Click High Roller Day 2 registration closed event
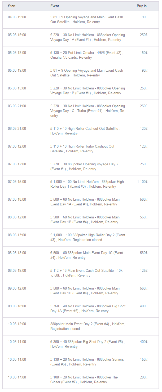Viewport: 162px width, 392px height. 87,237
